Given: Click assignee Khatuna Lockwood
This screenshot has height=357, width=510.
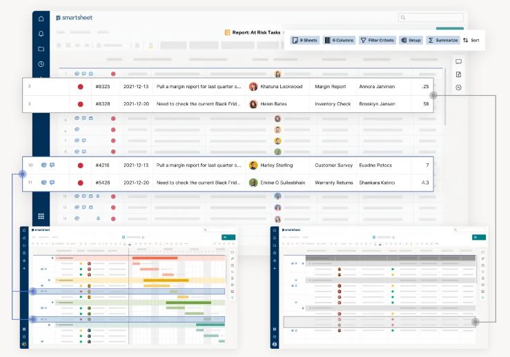Looking at the screenshot, I should [282, 87].
